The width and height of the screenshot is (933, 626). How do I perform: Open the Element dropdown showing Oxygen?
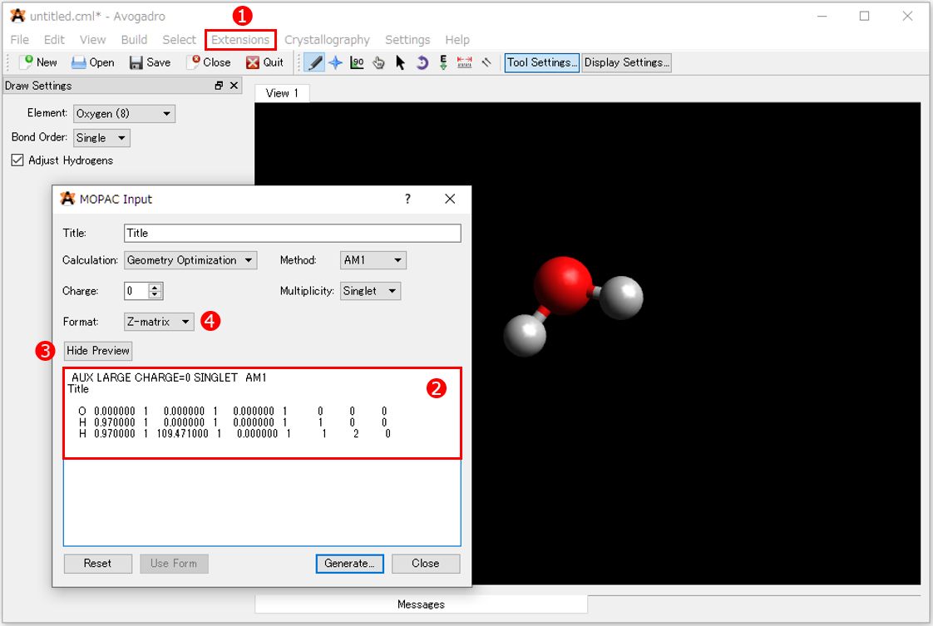(x=123, y=113)
